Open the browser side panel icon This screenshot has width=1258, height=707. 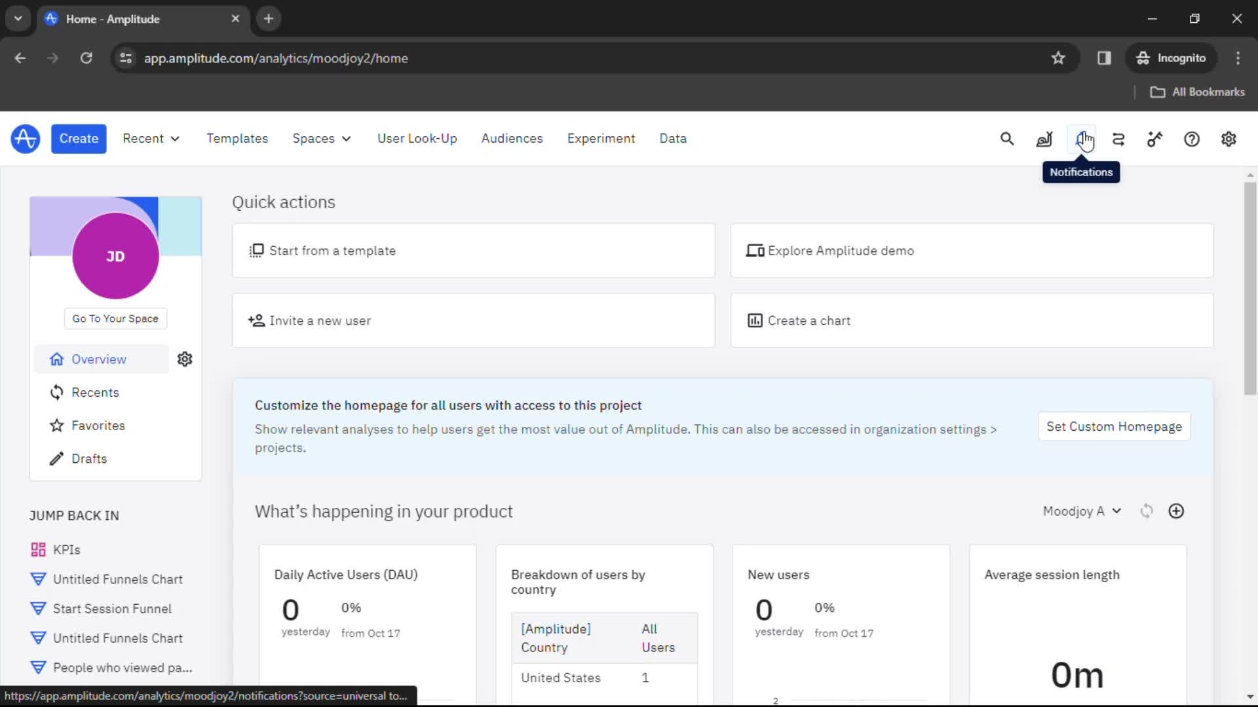(1104, 58)
